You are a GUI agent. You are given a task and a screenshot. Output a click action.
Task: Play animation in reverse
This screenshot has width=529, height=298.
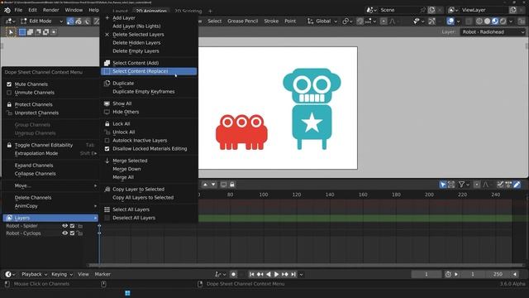[x=268, y=274]
